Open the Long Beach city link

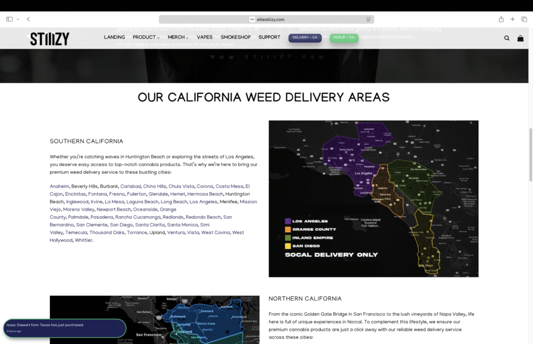click(x=174, y=202)
